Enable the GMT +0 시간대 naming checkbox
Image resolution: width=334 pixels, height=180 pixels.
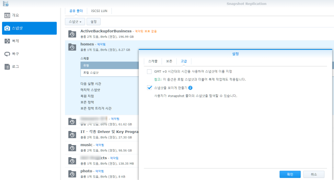tap(149, 72)
